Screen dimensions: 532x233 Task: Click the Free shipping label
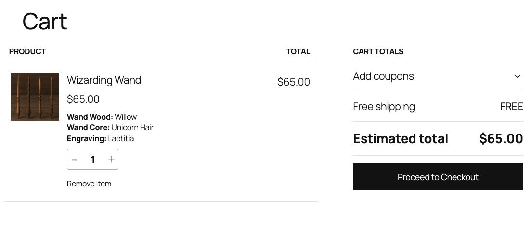pyautogui.click(x=384, y=107)
